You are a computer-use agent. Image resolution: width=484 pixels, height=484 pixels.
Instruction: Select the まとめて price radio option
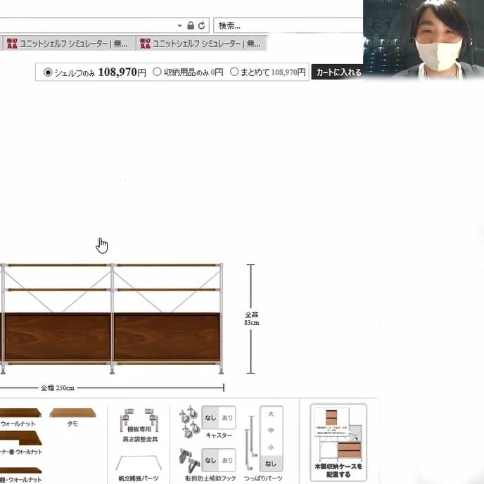pyautogui.click(x=234, y=72)
